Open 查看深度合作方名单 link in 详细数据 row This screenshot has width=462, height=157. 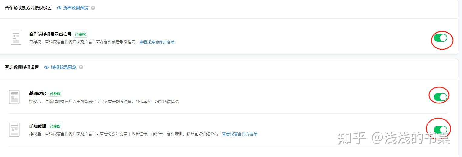coord(240,134)
